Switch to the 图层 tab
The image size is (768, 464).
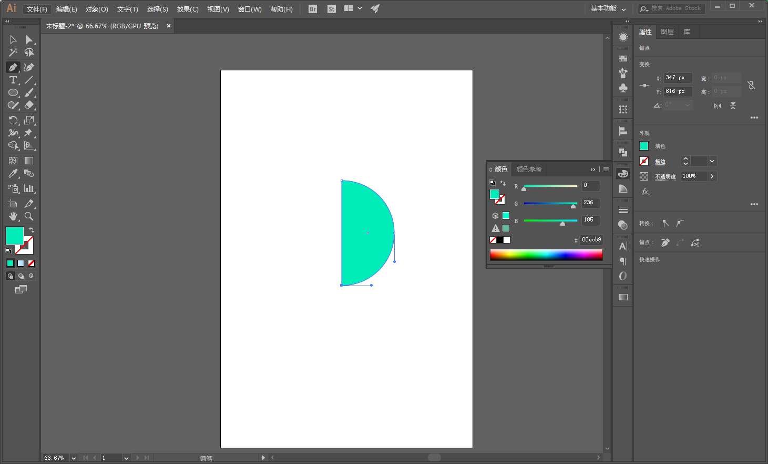pyautogui.click(x=667, y=32)
